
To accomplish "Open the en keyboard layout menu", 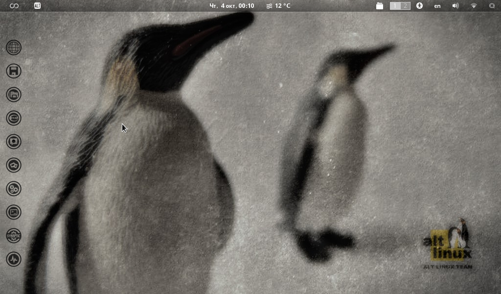I will click(x=437, y=6).
